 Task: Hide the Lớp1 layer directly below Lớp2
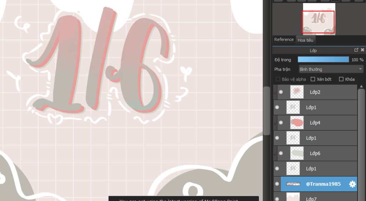pyautogui.click(x=277, y=107)
